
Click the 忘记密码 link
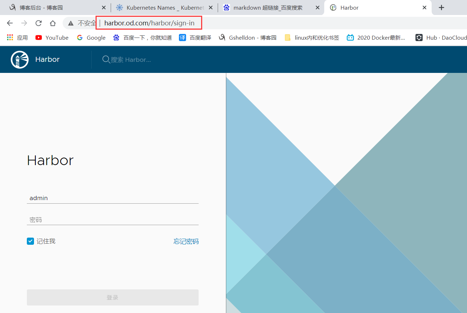[186, 242]
